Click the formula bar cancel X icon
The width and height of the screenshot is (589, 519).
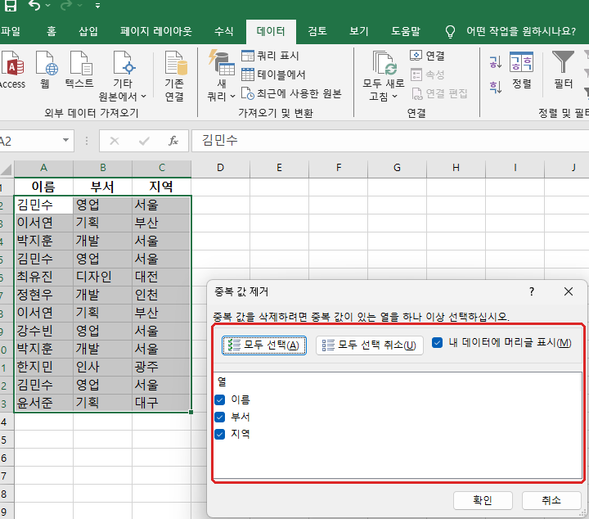coord(115,141)
